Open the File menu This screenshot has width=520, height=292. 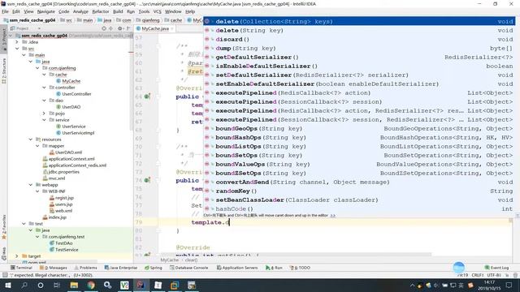6,11
